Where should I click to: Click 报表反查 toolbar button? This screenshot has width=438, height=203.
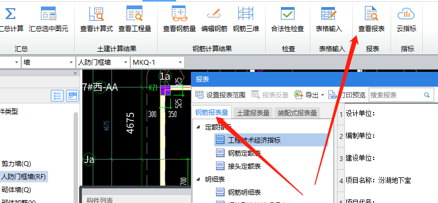(x=270, y=95)
